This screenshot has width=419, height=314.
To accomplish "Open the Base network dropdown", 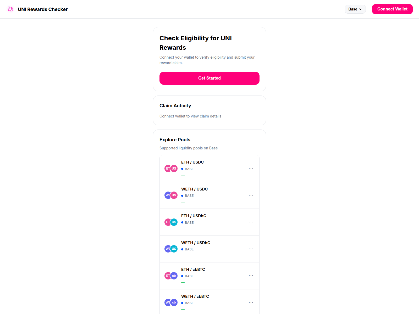I will (355, 9).
